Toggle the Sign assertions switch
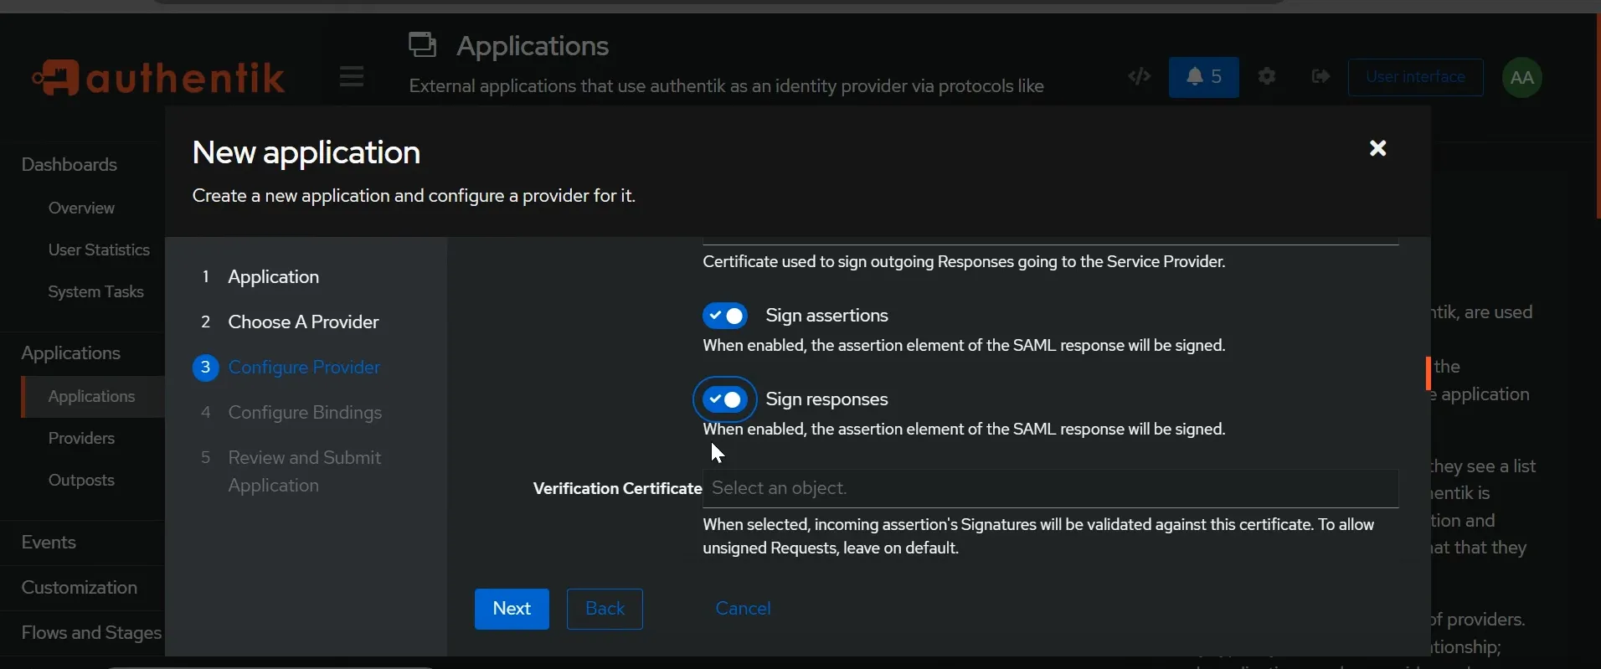Screen dimensions: 1601x669 coord(725,316)
